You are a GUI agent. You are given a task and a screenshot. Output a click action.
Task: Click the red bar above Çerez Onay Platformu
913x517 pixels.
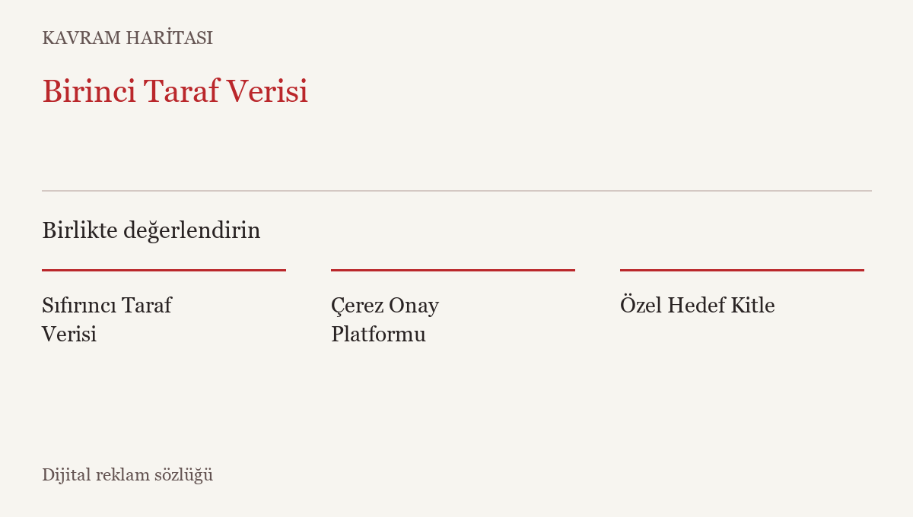click(453, 270)
